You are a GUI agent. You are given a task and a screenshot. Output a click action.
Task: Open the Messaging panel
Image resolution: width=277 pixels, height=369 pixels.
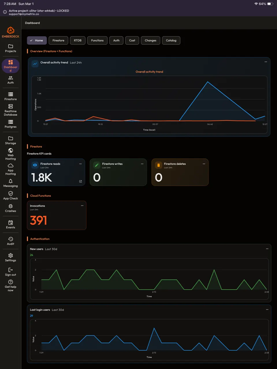coord(10,181)
